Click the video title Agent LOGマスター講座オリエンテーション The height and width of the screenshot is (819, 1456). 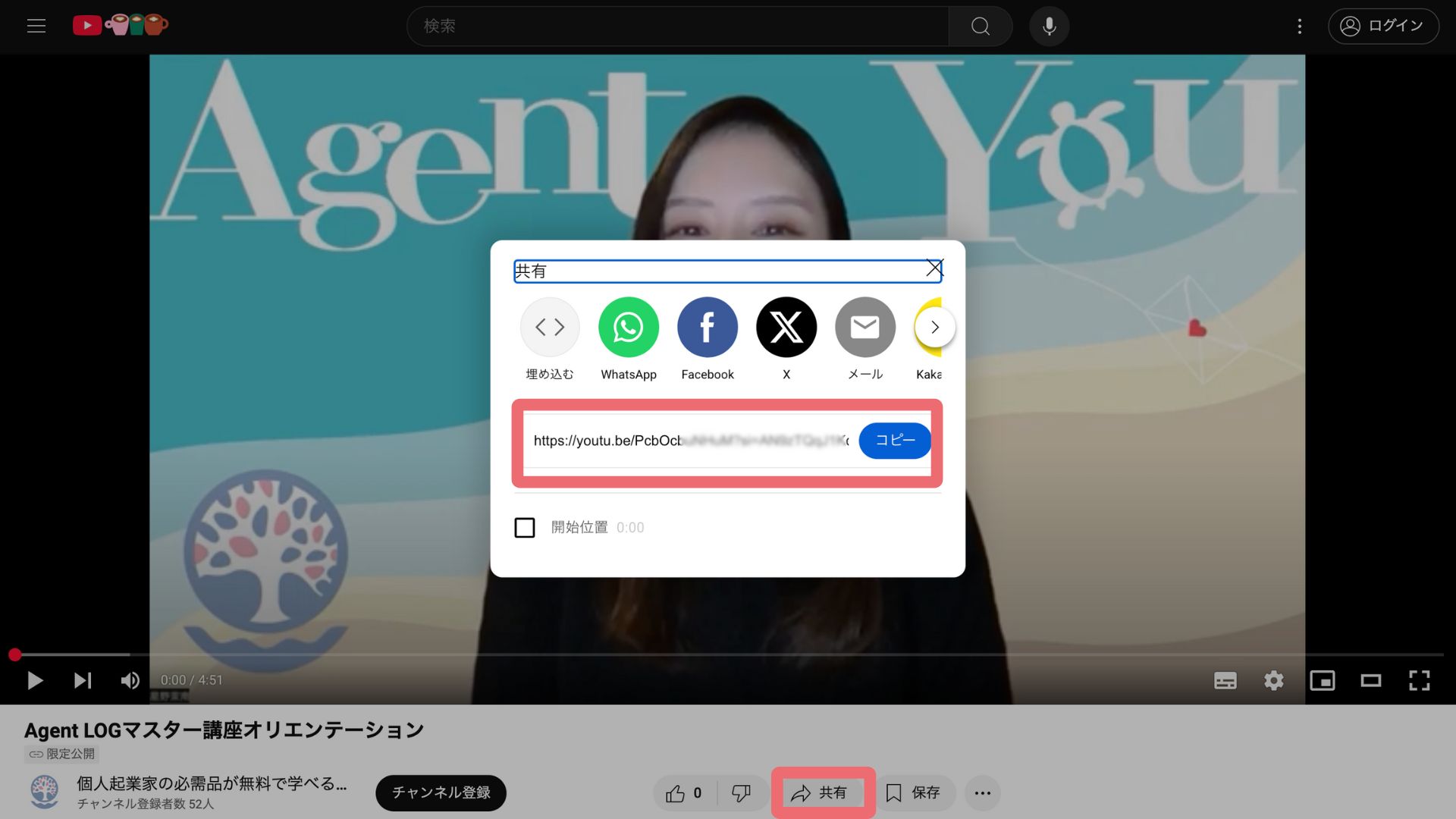coord(224,730)
